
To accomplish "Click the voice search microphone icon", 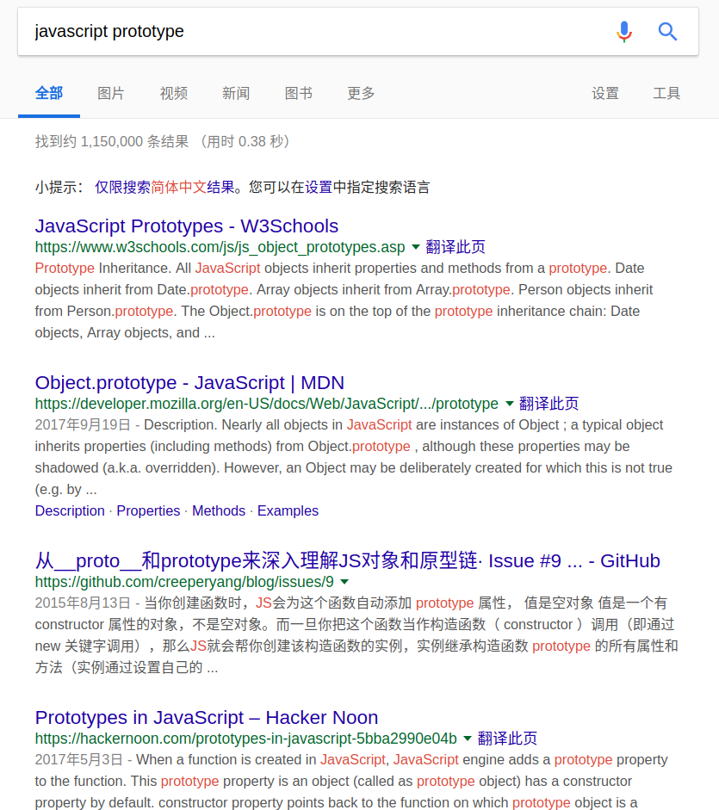I will [624, 32].
